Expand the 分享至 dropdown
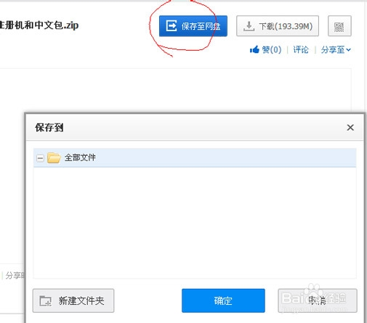 pyautogui.click(x=336, y=50)
